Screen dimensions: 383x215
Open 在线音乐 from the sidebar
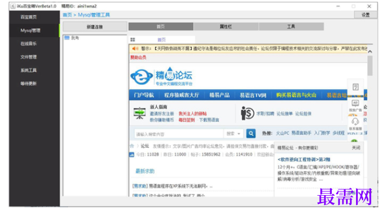29,44
